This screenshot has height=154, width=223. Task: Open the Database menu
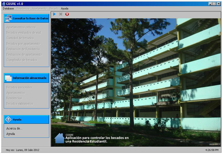pos(8,9)
